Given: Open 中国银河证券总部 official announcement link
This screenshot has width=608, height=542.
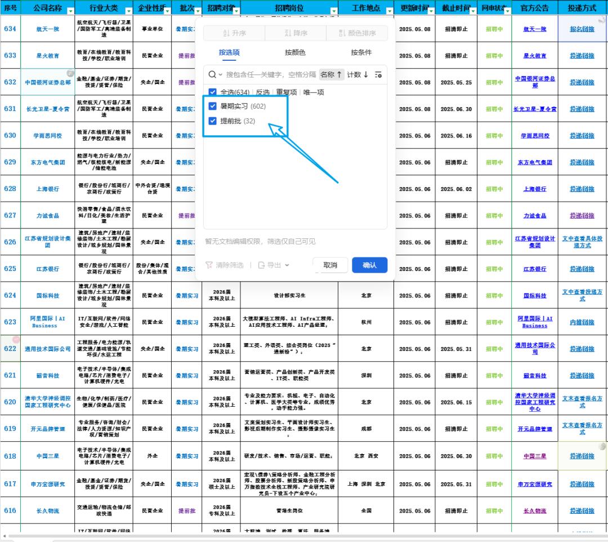Looking at the screenshot, I should point(535,82).
